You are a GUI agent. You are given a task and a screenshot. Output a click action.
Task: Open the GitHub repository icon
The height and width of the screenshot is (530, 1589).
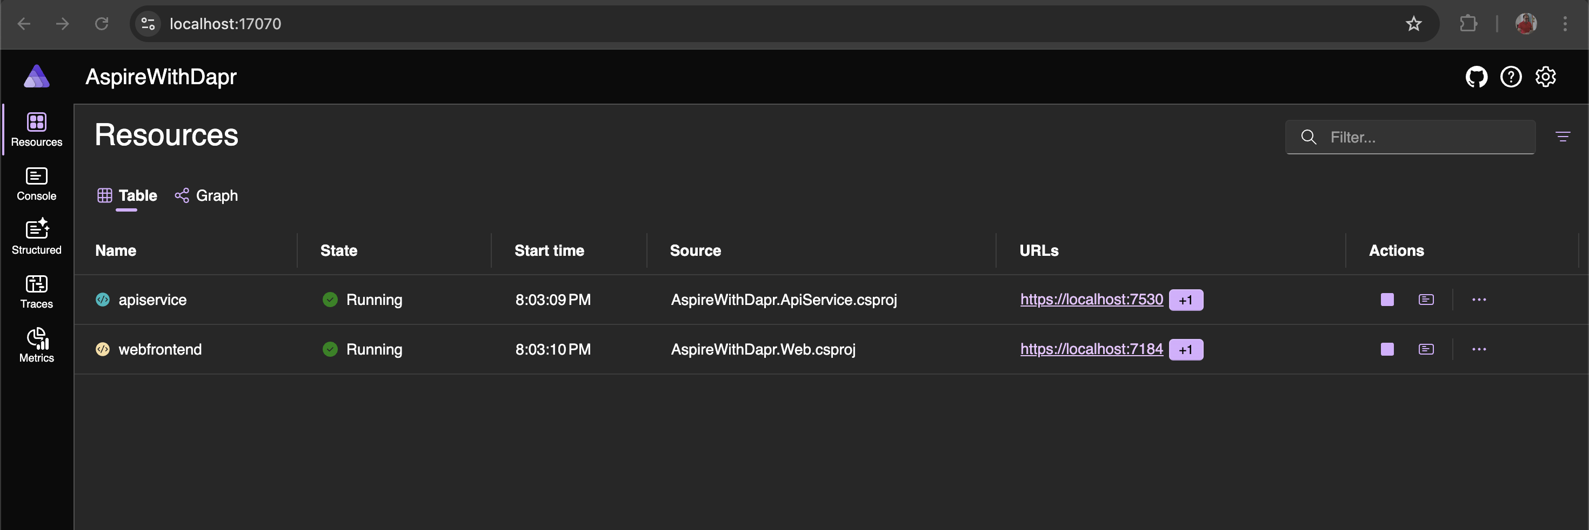pos(1476,77)
